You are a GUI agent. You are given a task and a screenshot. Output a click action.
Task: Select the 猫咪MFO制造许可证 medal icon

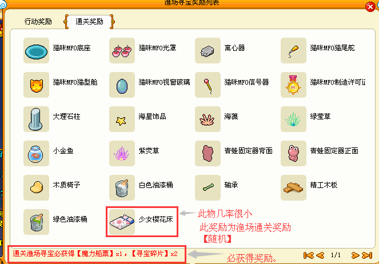click(x=293, y=85)
